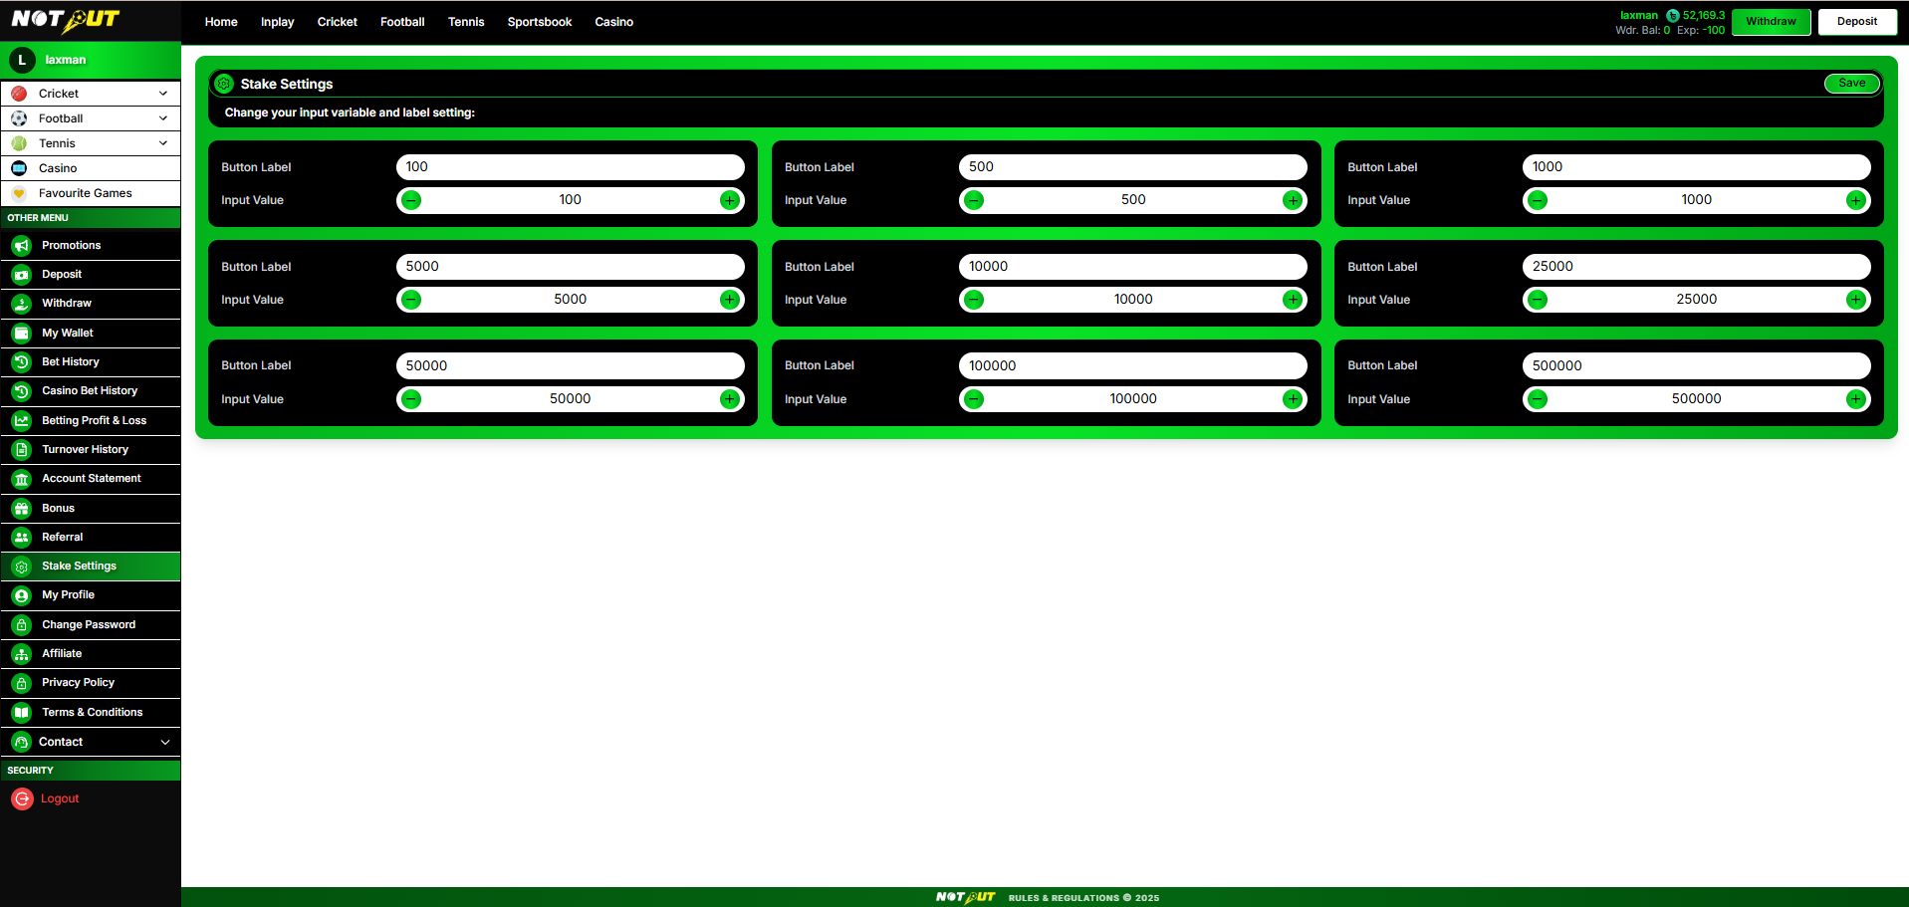Decrease the 500000 input value with minus
The width and height of the screenshot is (1909, 907).
(x=1538, y=399)
